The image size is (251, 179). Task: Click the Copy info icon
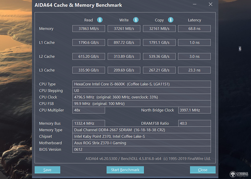point(170,20)
